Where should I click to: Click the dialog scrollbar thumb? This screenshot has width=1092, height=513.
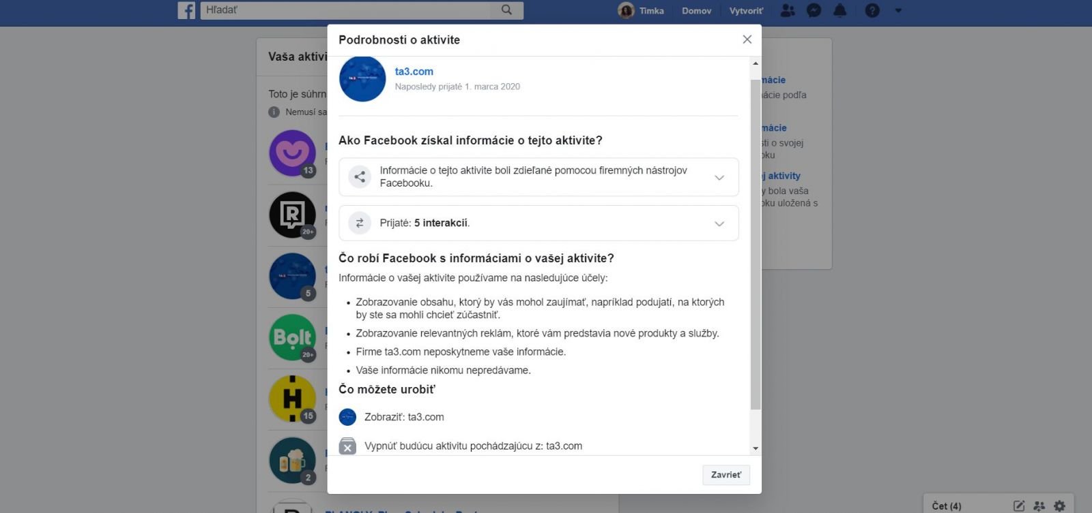[756, 244]
